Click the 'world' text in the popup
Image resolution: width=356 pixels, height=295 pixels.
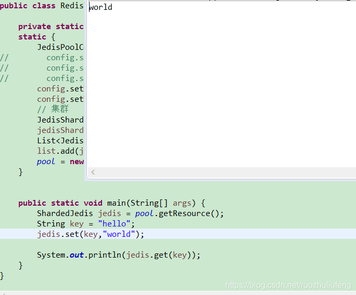coord(100,7)
